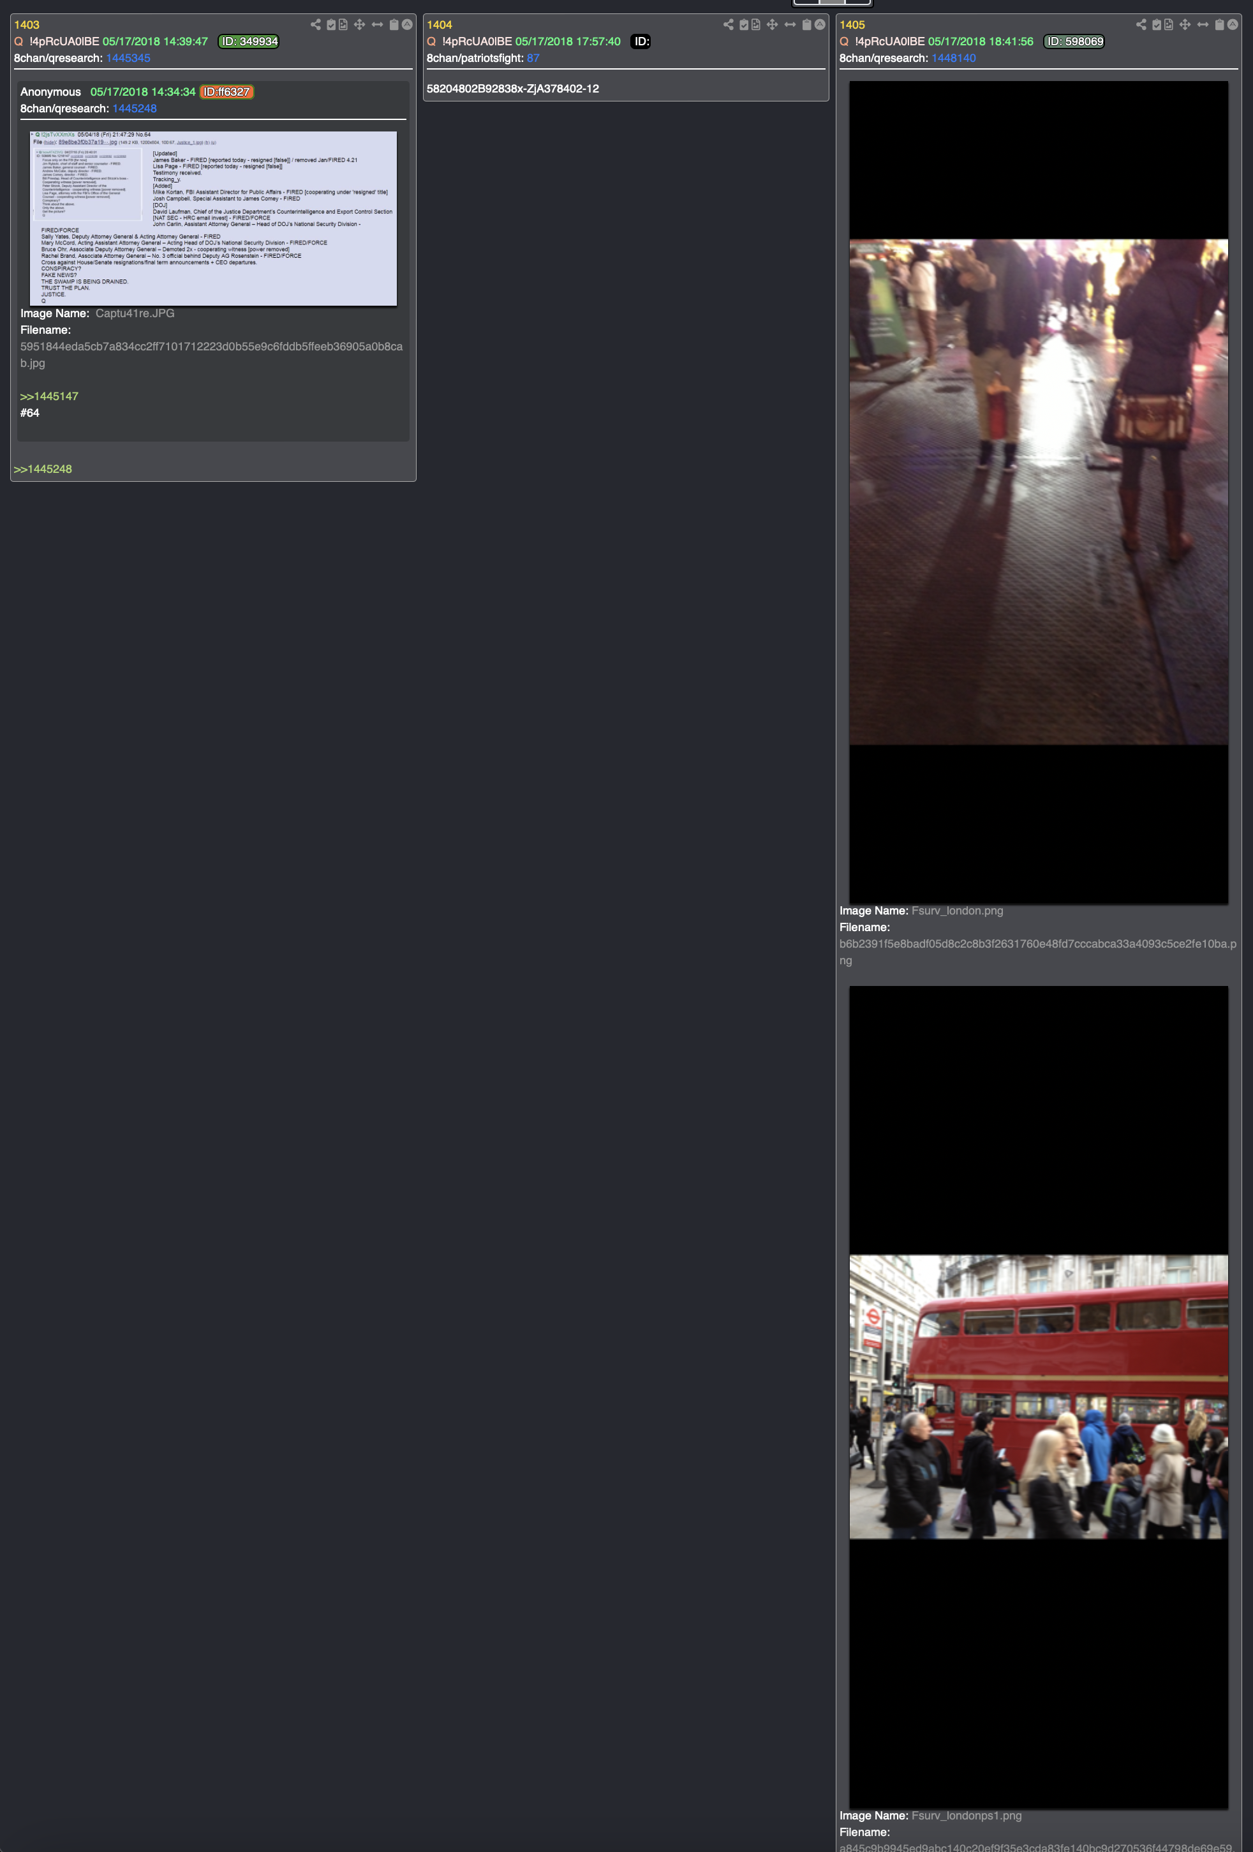Click the long 5951844eda5cb7a...jpg filename hash
The height and width of the screenshot is (1852, 1253).
click(x=211, y=355)
